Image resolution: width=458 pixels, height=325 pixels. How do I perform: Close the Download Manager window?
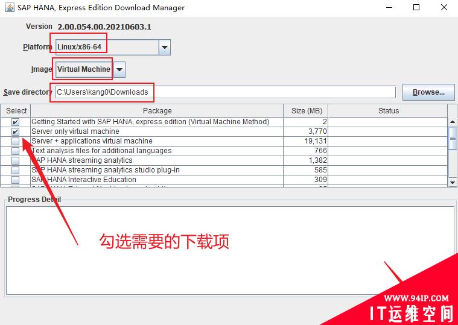click(x=444, y=7)
